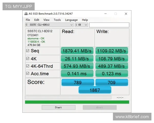Open the View menu

pyautogui.click(x=46, y=20)
